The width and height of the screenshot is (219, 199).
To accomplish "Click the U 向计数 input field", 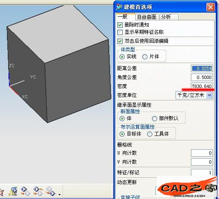I will [x=202, y=153].
